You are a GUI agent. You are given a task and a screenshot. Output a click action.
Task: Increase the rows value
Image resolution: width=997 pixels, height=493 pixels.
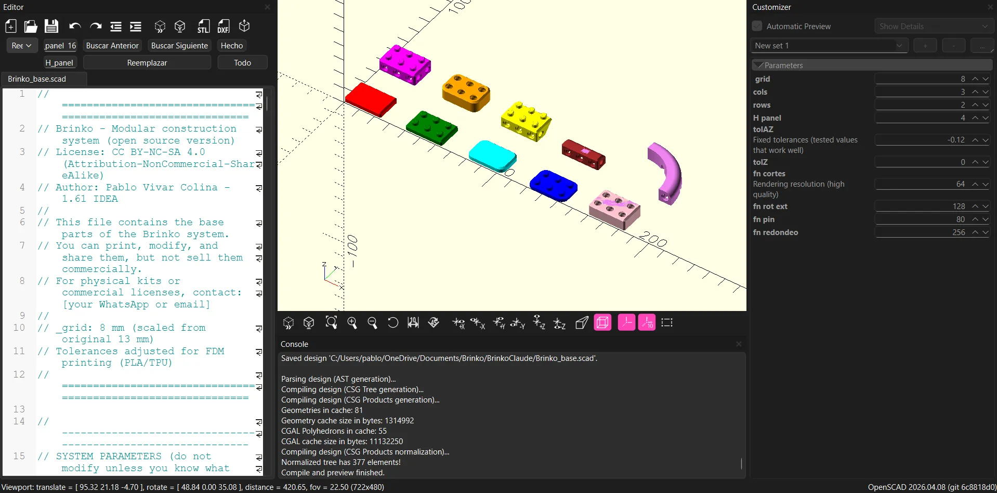975,105
